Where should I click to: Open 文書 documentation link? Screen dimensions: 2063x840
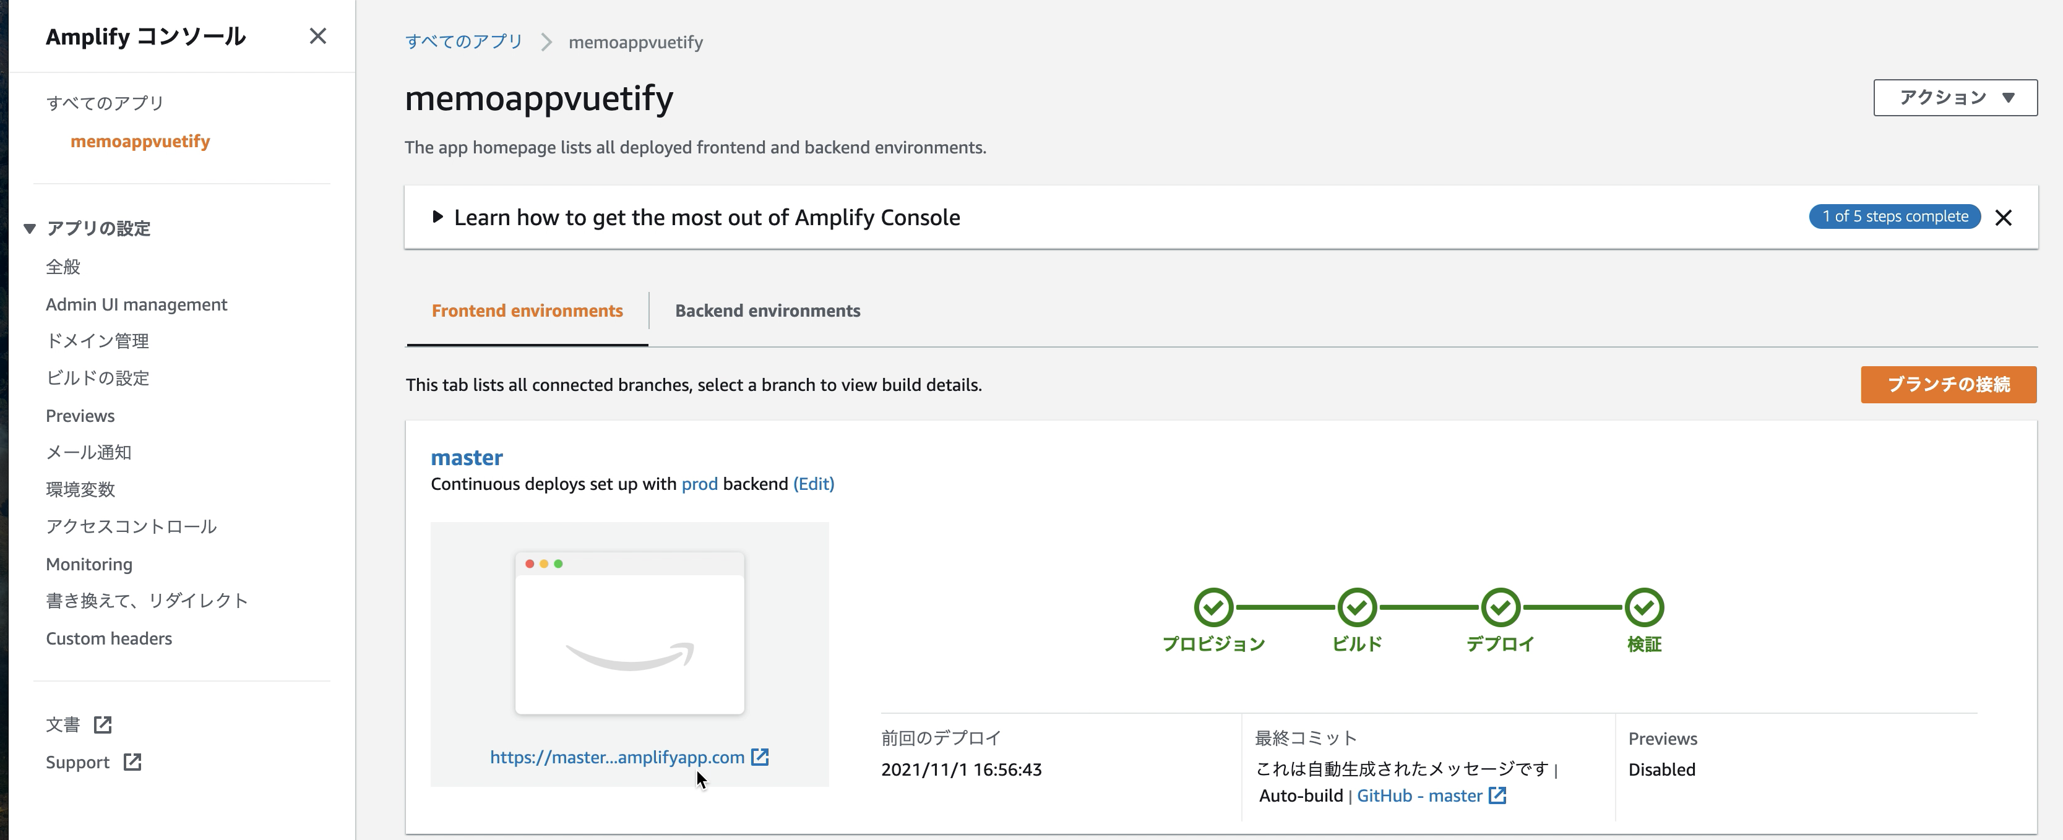[x=63, y=725]
